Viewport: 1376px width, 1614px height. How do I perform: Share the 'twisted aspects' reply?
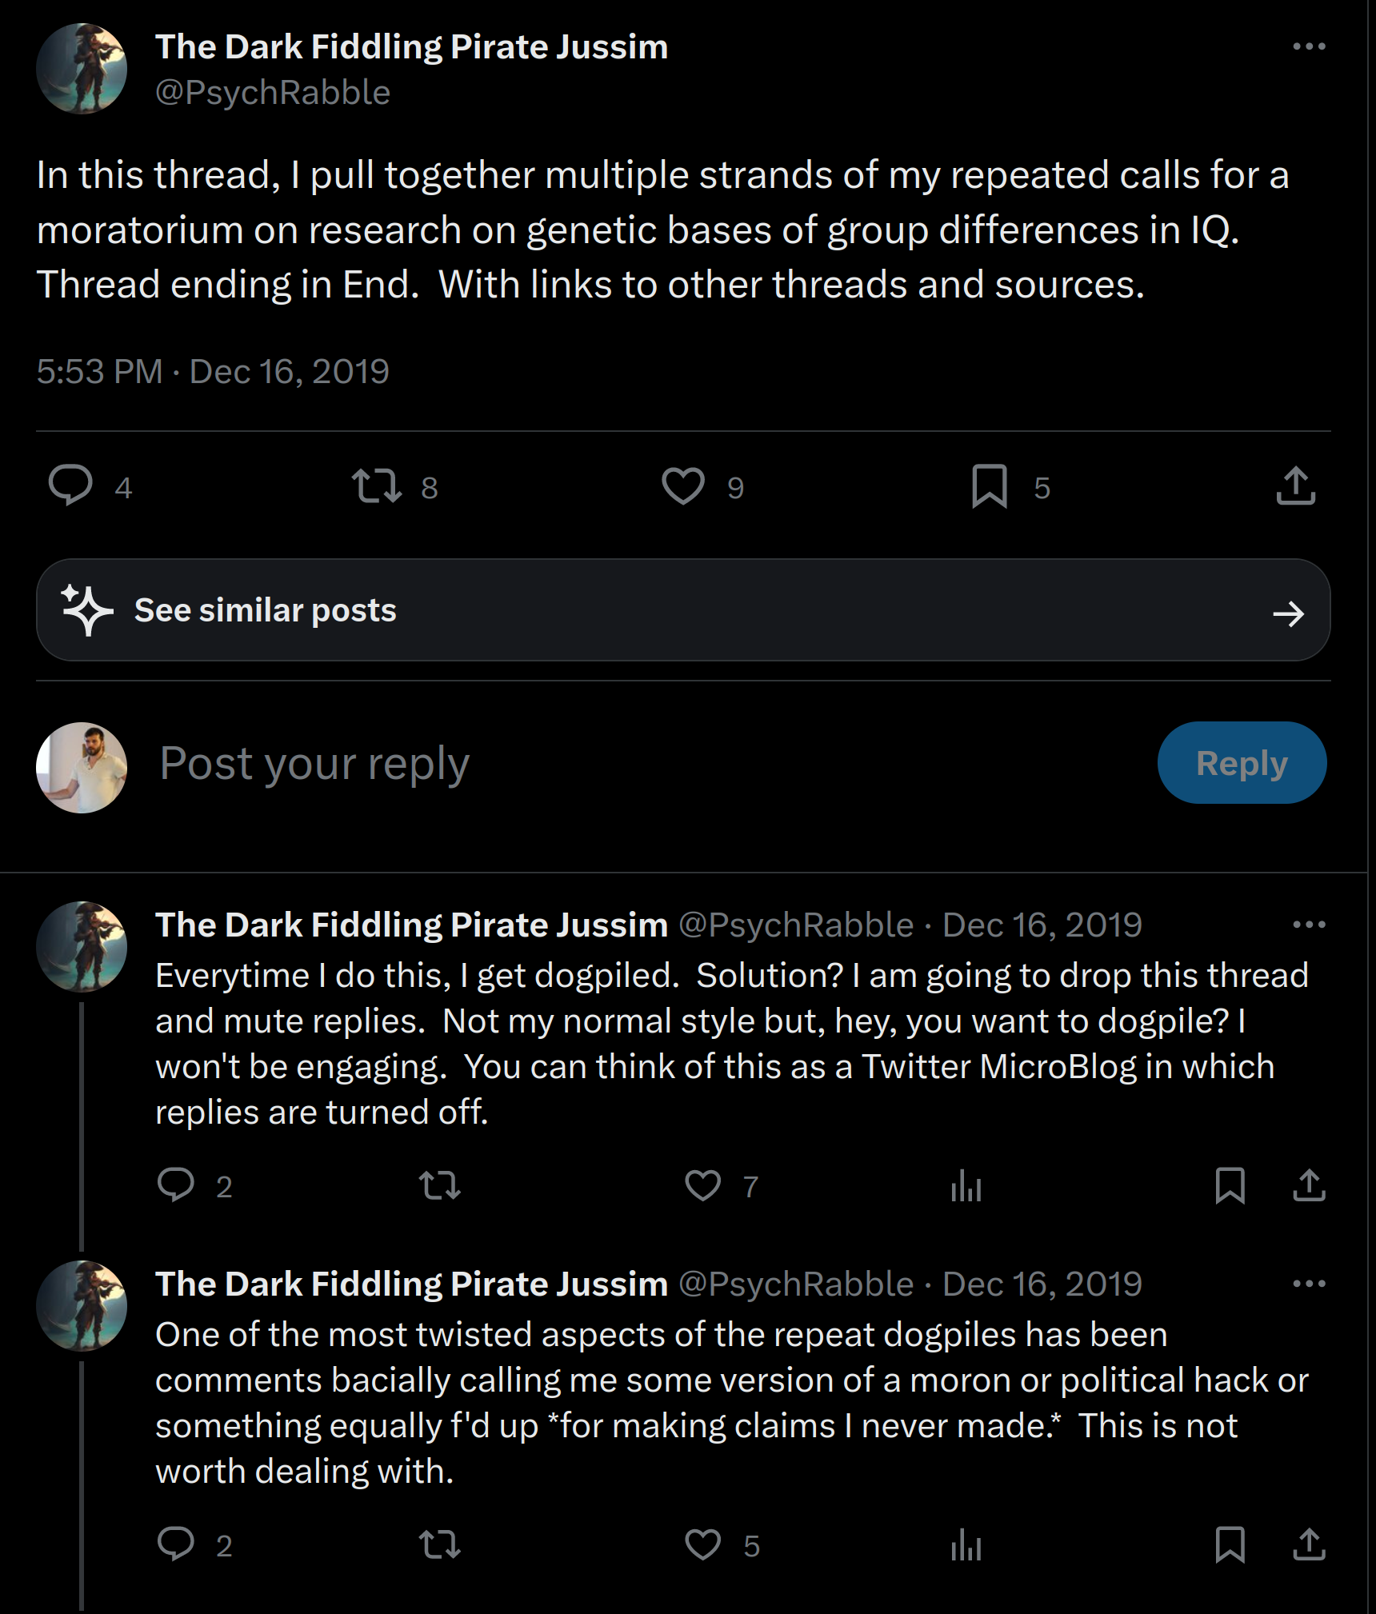click(1309, 1544)
